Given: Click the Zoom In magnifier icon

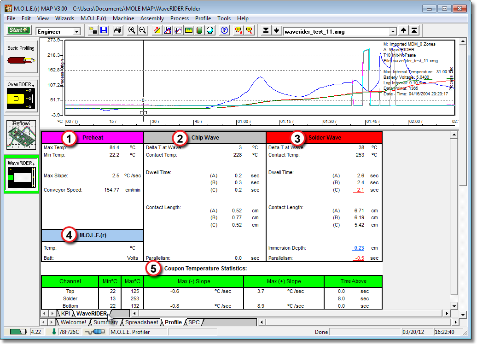Looking at the screenshot, I should point(132,30).
